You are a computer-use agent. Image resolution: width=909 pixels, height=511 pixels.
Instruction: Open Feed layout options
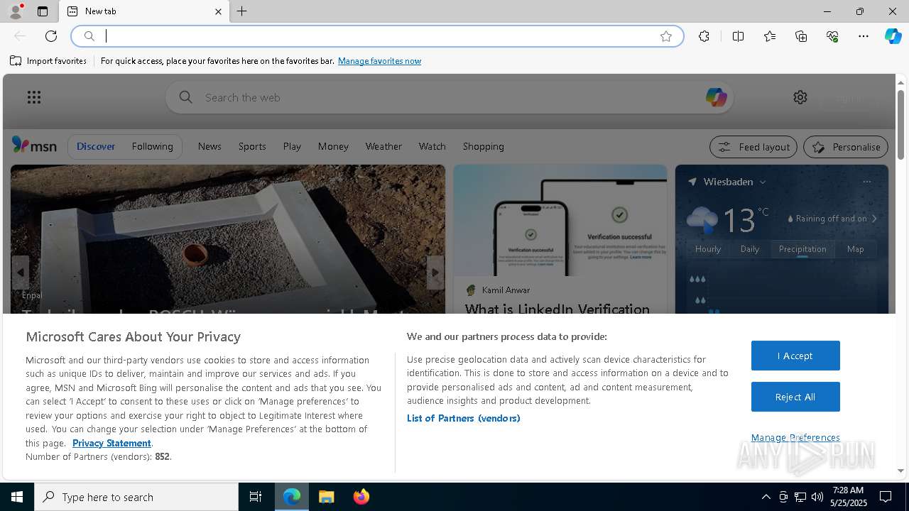click(753, 147)
